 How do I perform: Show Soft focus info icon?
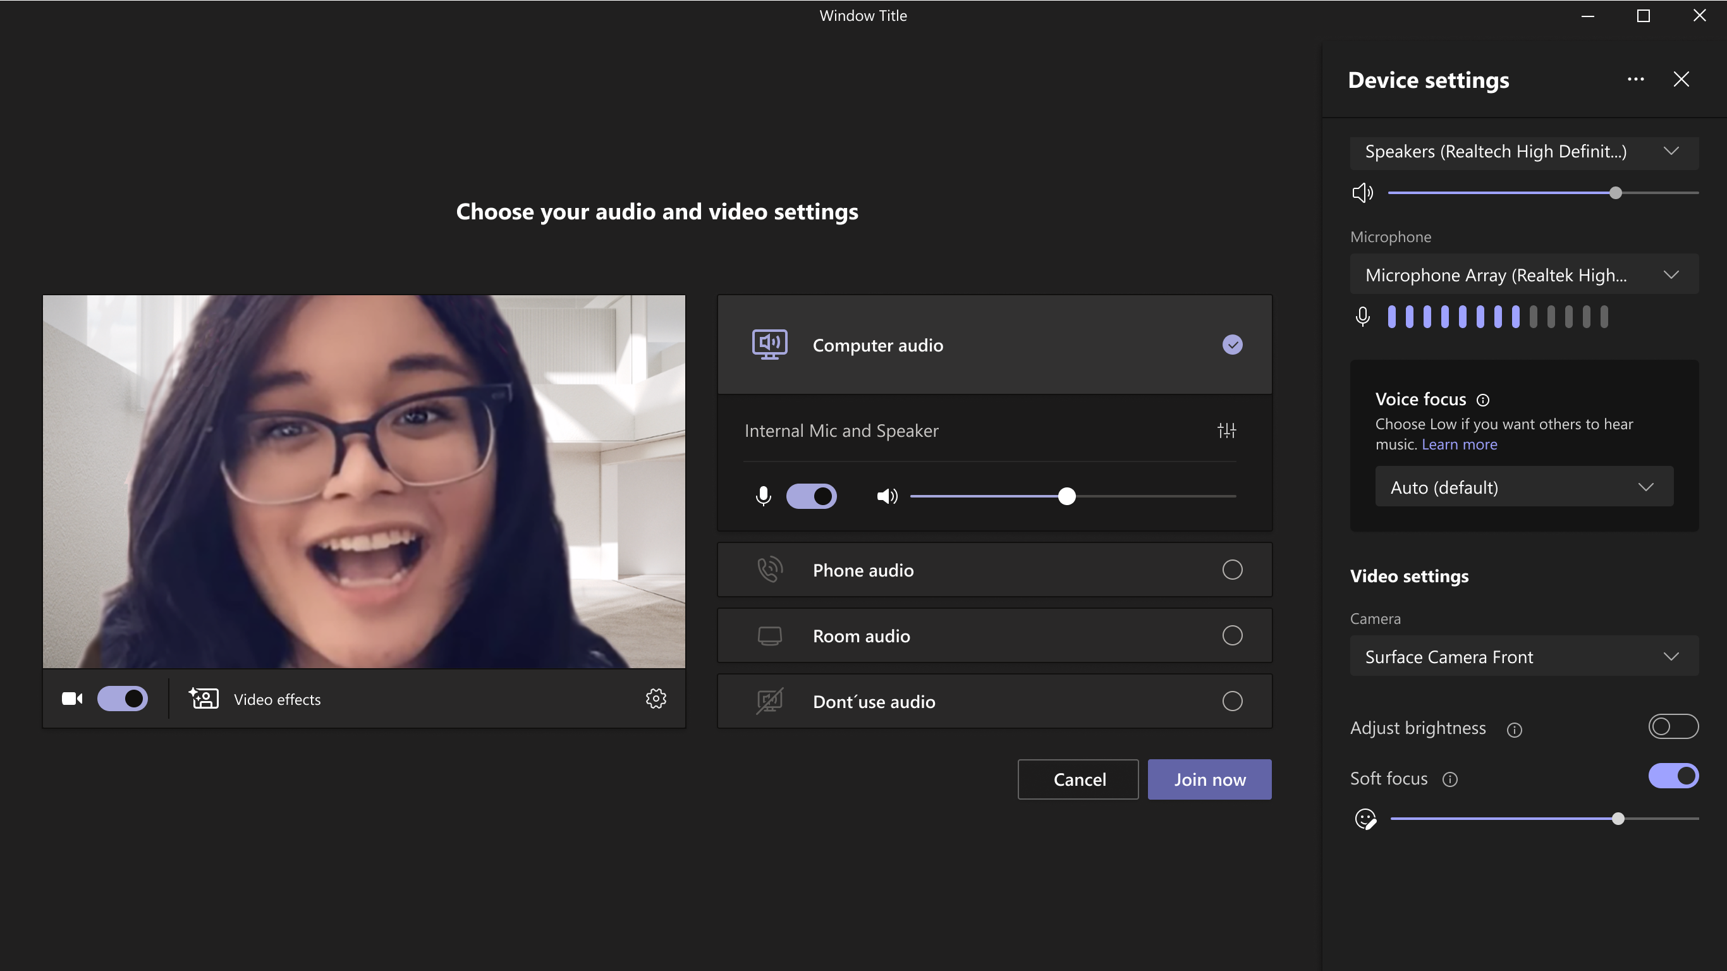coord(1450,779)
